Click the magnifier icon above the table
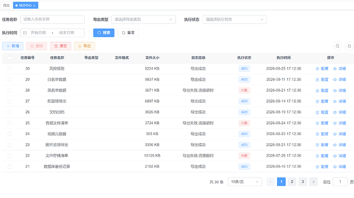 pyautogui.click(x=337, y=46)
